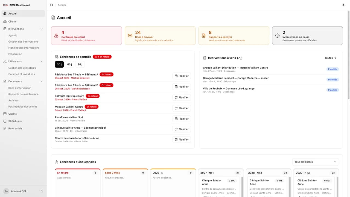Click the envelope icon on Bons à envoyer
This screenshot has width=350, height=197.
click(x=130, y=36)
